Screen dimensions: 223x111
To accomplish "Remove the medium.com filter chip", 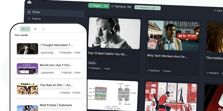I will point(158,8).
